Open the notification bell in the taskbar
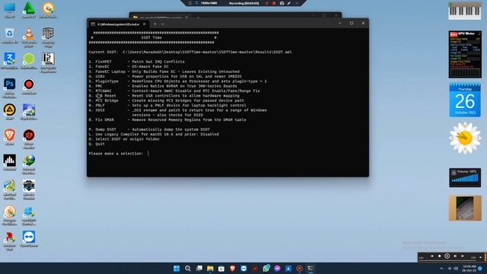 click(480, 269)
